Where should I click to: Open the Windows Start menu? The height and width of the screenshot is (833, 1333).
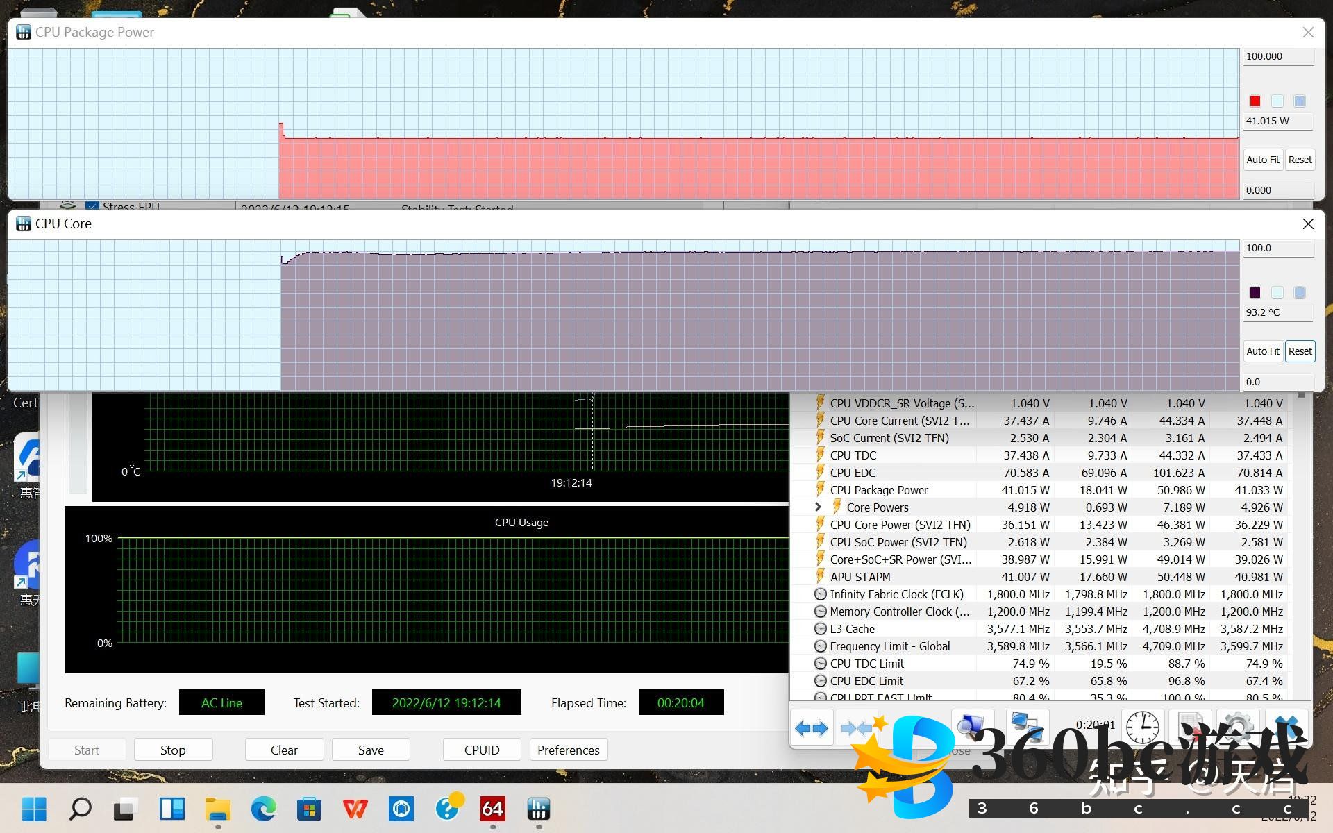(34, 809)
